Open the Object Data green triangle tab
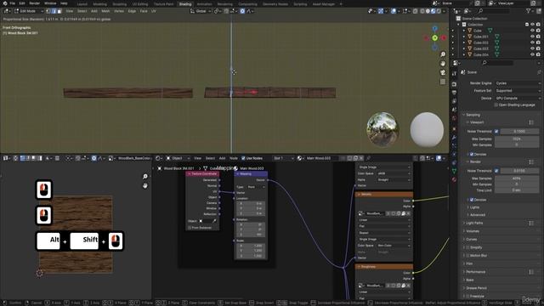Viewport: 544px width, 306px height. 454,171
